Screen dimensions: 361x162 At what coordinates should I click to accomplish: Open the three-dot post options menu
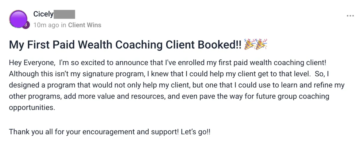[x=350, y=16]
